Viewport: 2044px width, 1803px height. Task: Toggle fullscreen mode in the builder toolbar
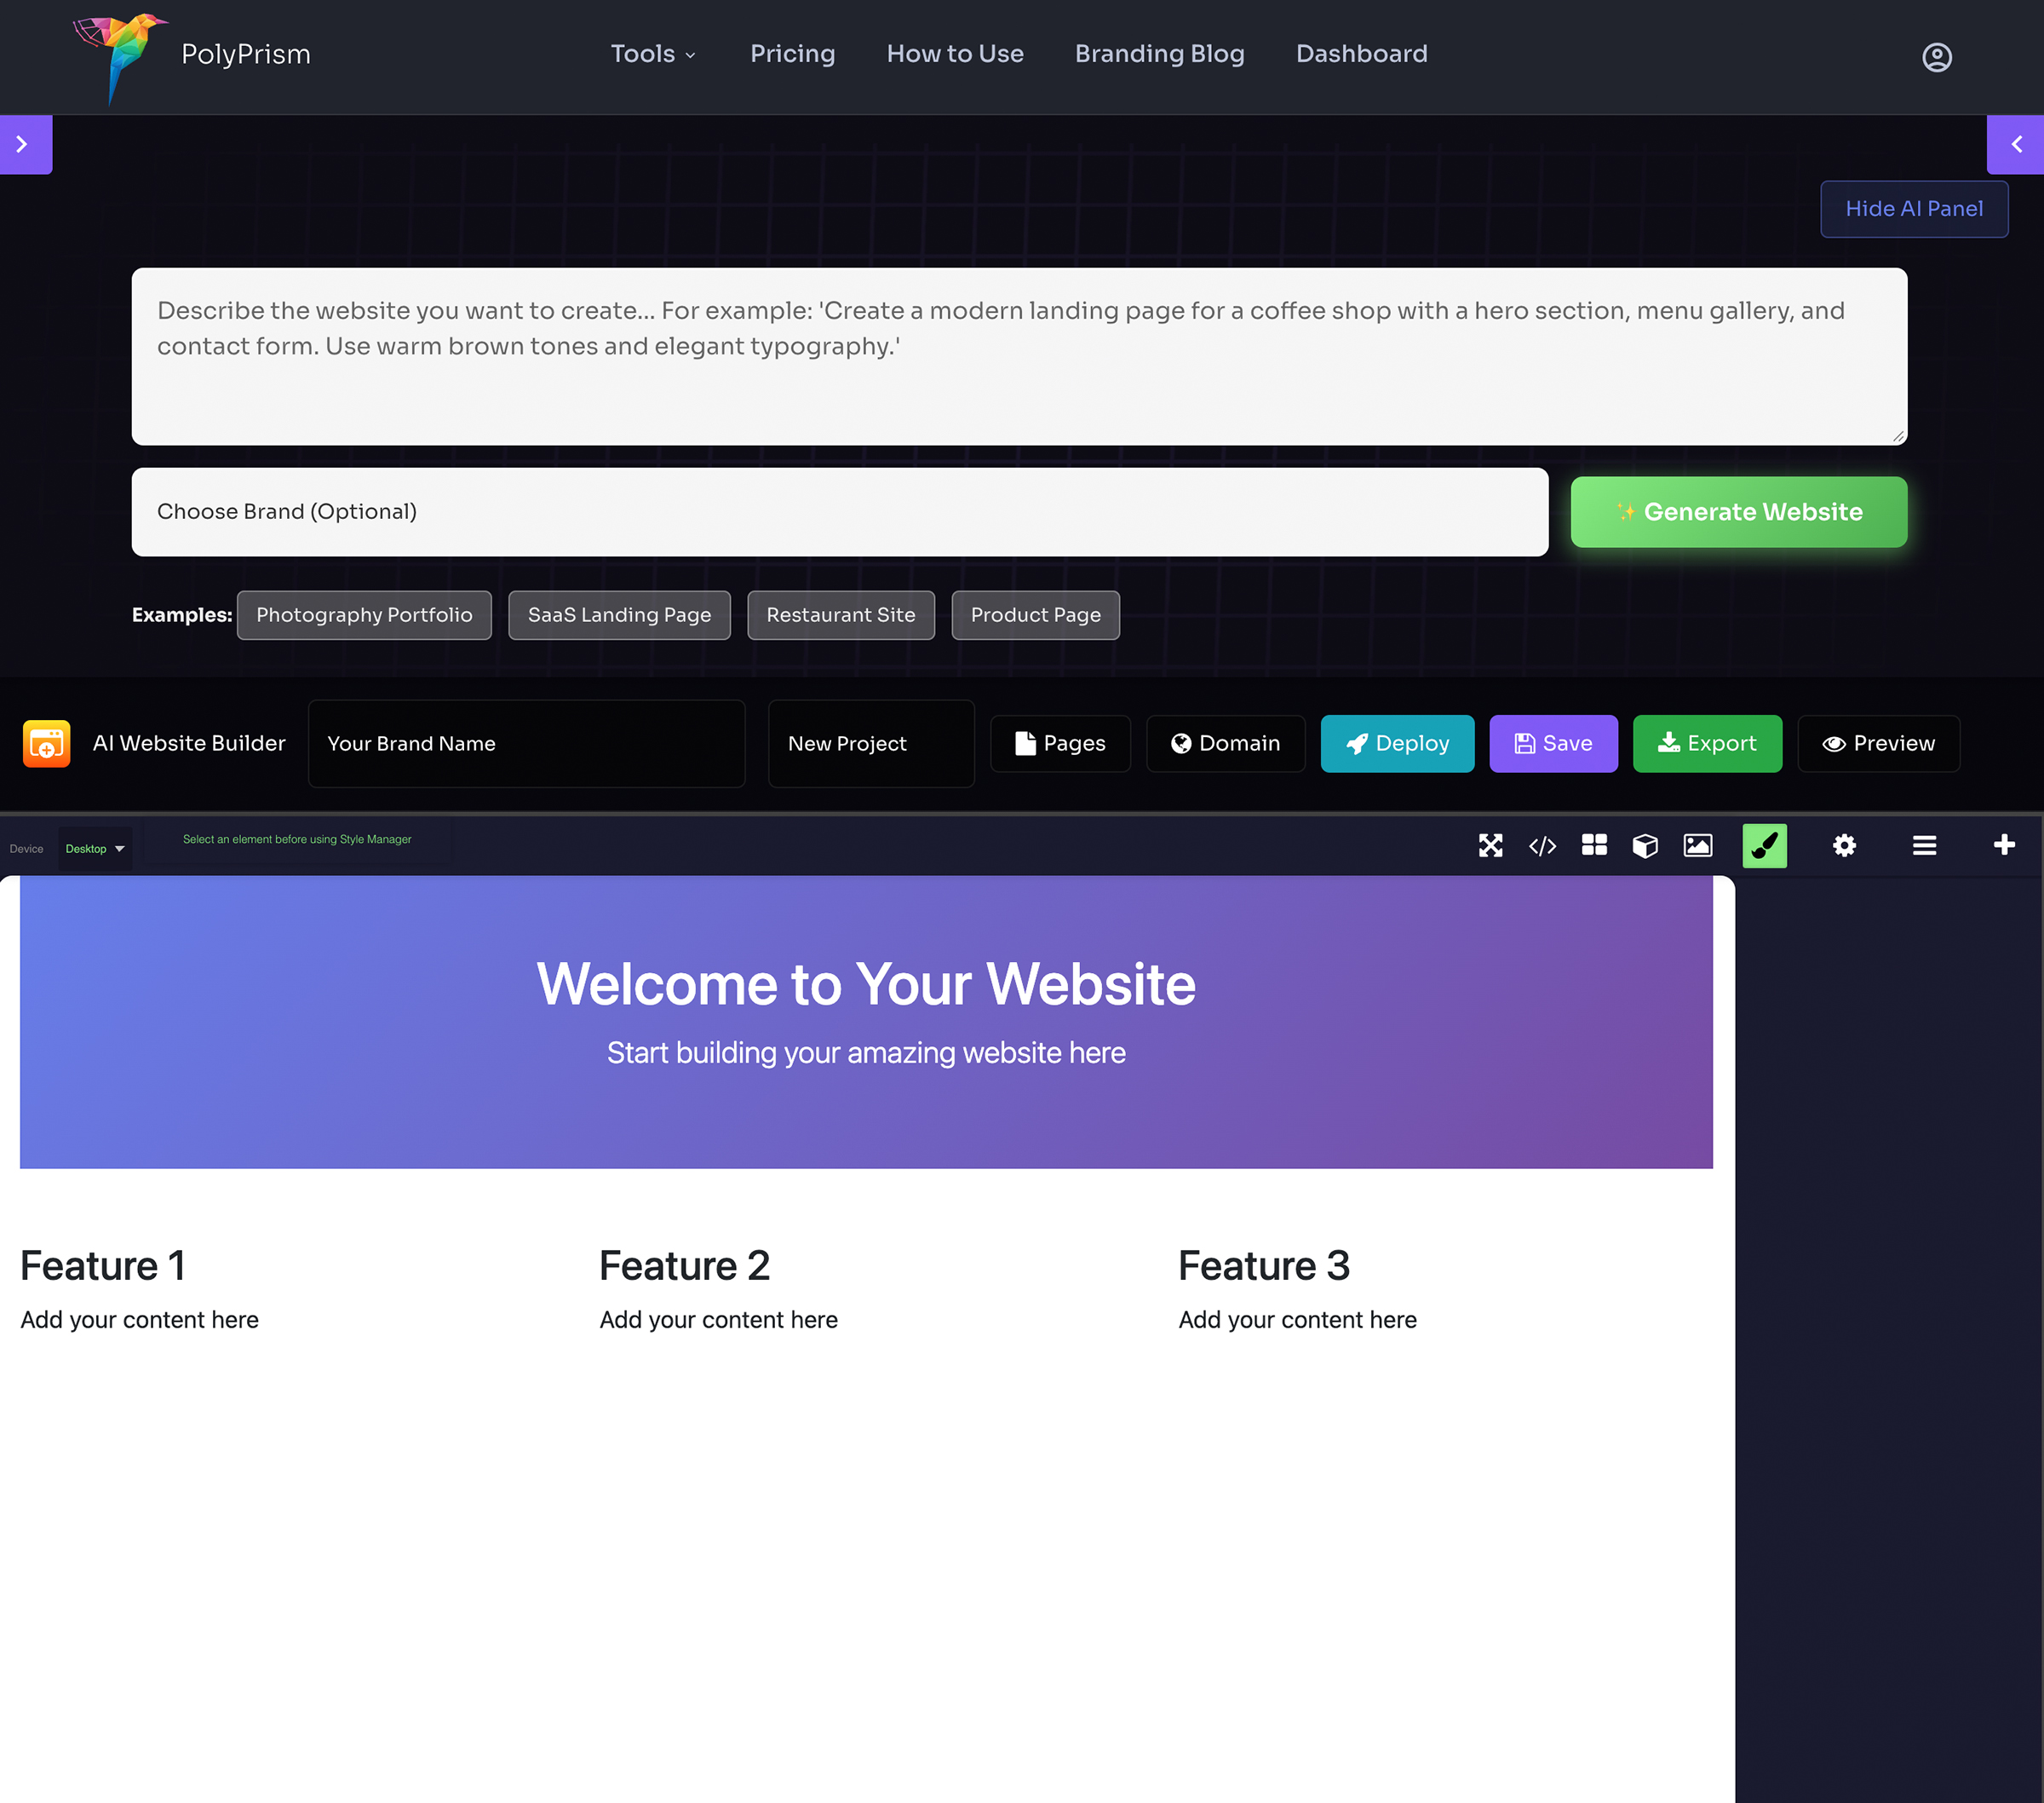point(1491,845)
